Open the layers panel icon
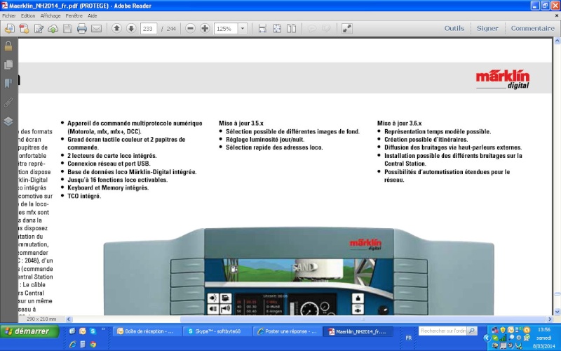The width and height of the screenshot is (561, 351). 8,121
